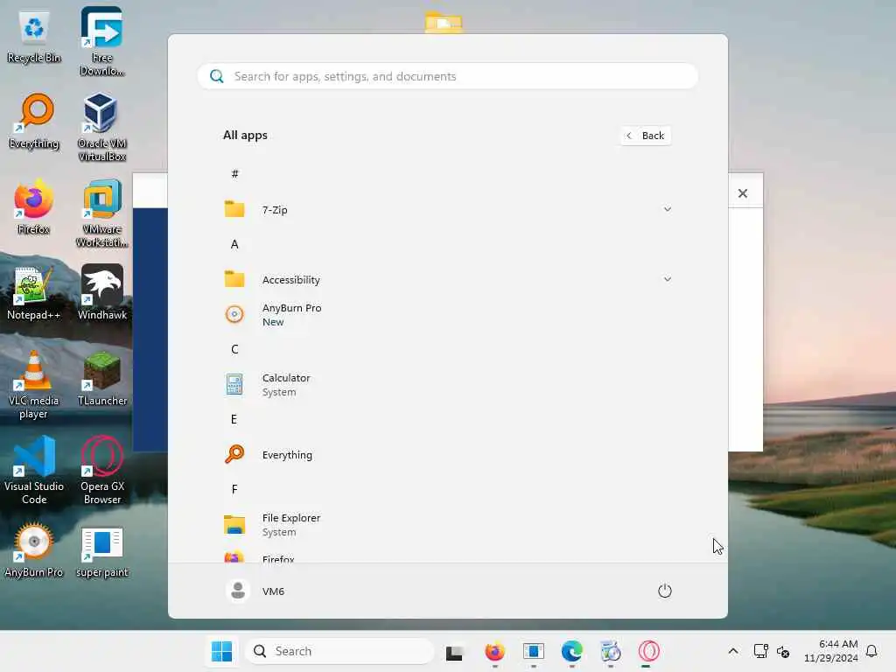Jump to letter section 'C'

[x=234, y=349]
